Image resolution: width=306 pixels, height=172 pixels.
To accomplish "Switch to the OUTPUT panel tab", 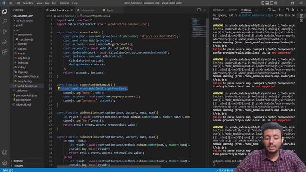I will pos(232,10).
